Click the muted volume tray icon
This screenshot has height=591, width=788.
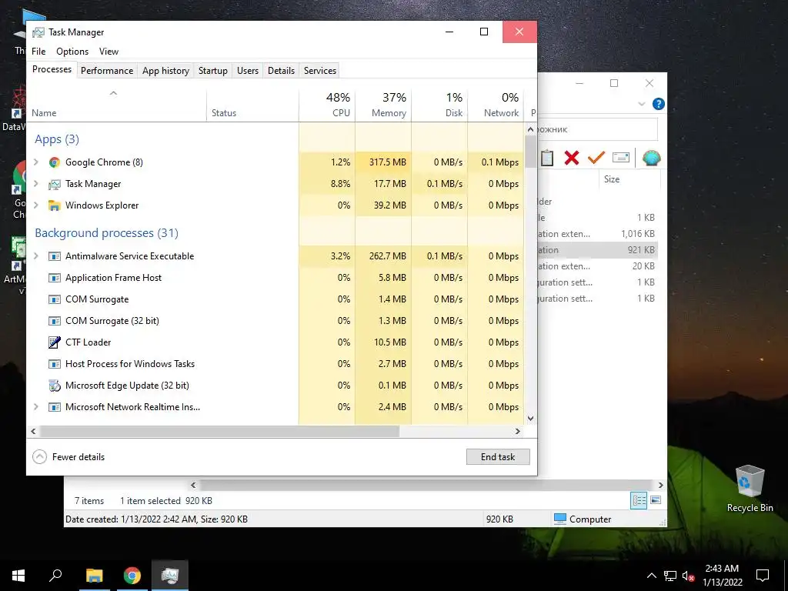pos(689,576)
